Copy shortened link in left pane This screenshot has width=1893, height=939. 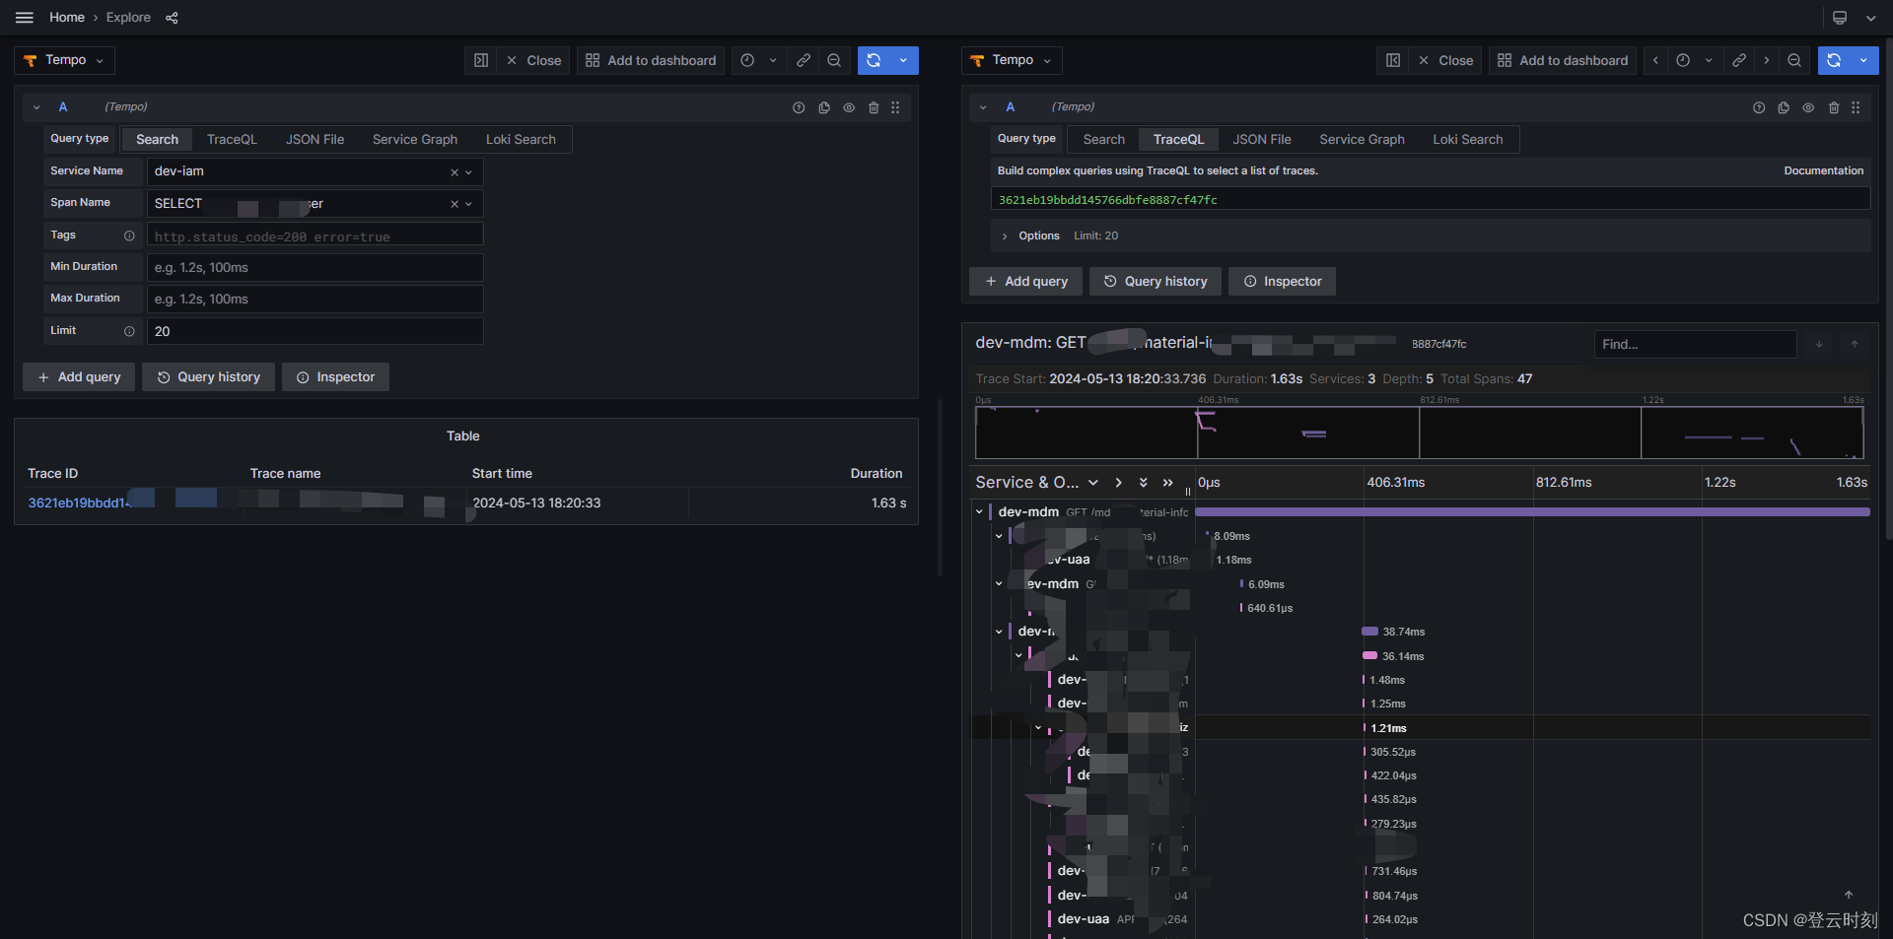coord(804,60)
